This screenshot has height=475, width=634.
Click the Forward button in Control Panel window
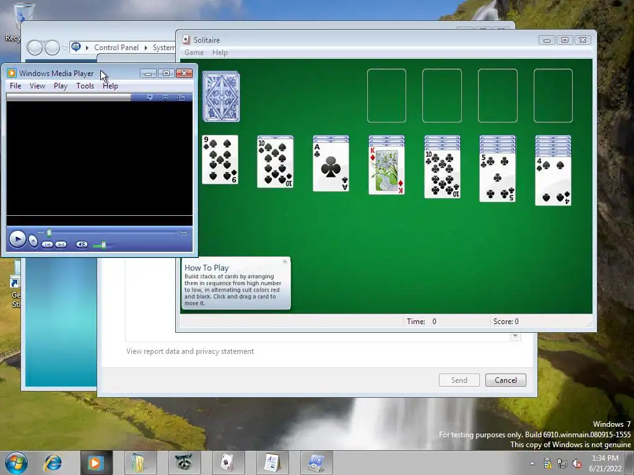[x=52, y=48]
